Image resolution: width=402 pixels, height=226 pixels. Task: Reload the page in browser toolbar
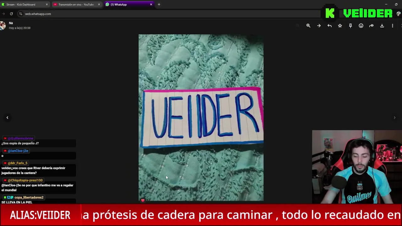pyautogui.click(x=11, y=14)
